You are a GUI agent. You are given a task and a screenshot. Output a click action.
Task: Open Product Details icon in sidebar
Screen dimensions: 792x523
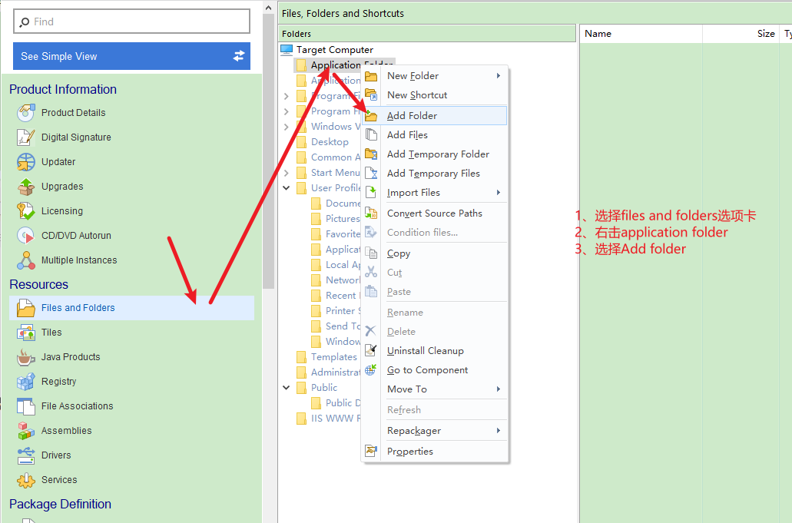pyautogui.click(x=26, y=113)
